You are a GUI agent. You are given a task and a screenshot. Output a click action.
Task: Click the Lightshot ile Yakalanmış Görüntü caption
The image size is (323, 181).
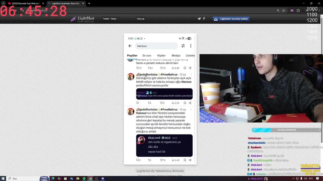[x=160, y=171]
